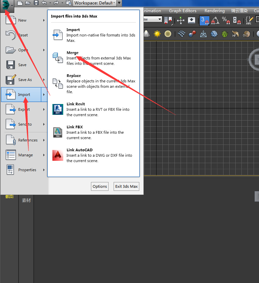
Task: Expand the Send to submenu arrow
Action: click(x=44, y=124)
